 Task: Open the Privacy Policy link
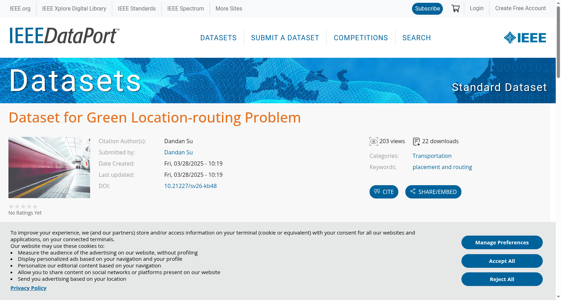point(28,288)
